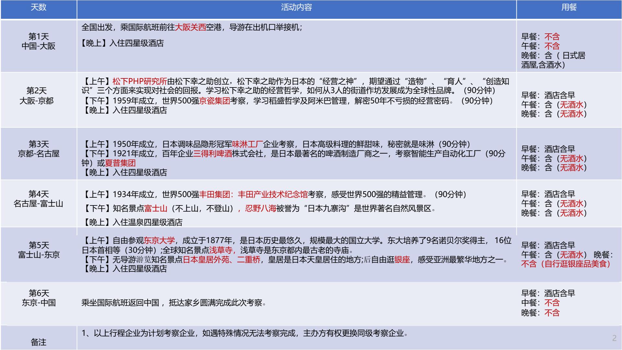Click the red text 丰田集团：丰田产业技术纪念馆
The width and height of the screenshot is (622, 350).
pos(253,194)
